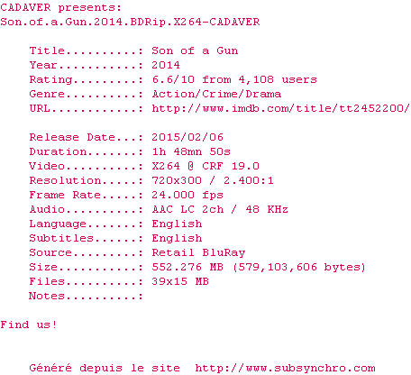Click the year value 2014
Image resolution: width=411 pixels, height=375 pixels.
coord(166,65)
